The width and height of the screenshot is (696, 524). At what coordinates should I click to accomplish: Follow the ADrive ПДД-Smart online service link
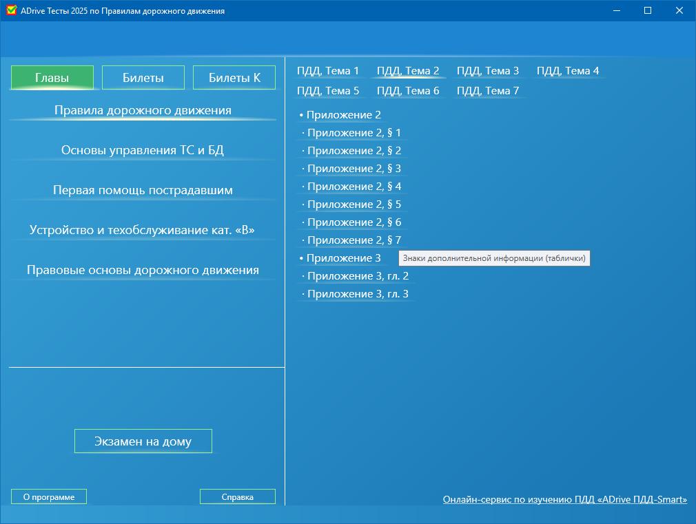pyautogui.click(x=564, y=499)
